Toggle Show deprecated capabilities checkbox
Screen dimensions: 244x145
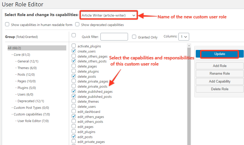77,24
